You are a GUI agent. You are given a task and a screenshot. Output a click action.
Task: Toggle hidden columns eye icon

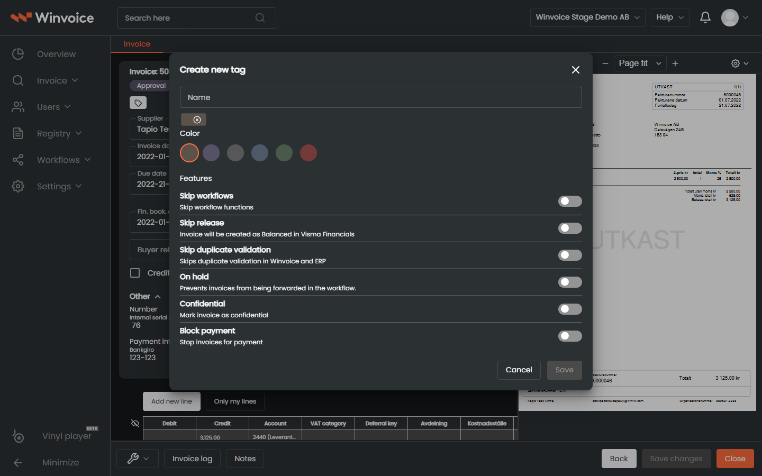[x=135, y=423]
